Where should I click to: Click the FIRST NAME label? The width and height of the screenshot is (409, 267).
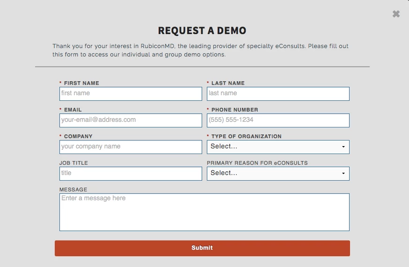[81, 83]
